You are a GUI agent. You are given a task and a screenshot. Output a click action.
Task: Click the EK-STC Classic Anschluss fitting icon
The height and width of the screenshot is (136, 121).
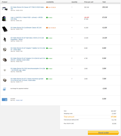click(5, 80)
